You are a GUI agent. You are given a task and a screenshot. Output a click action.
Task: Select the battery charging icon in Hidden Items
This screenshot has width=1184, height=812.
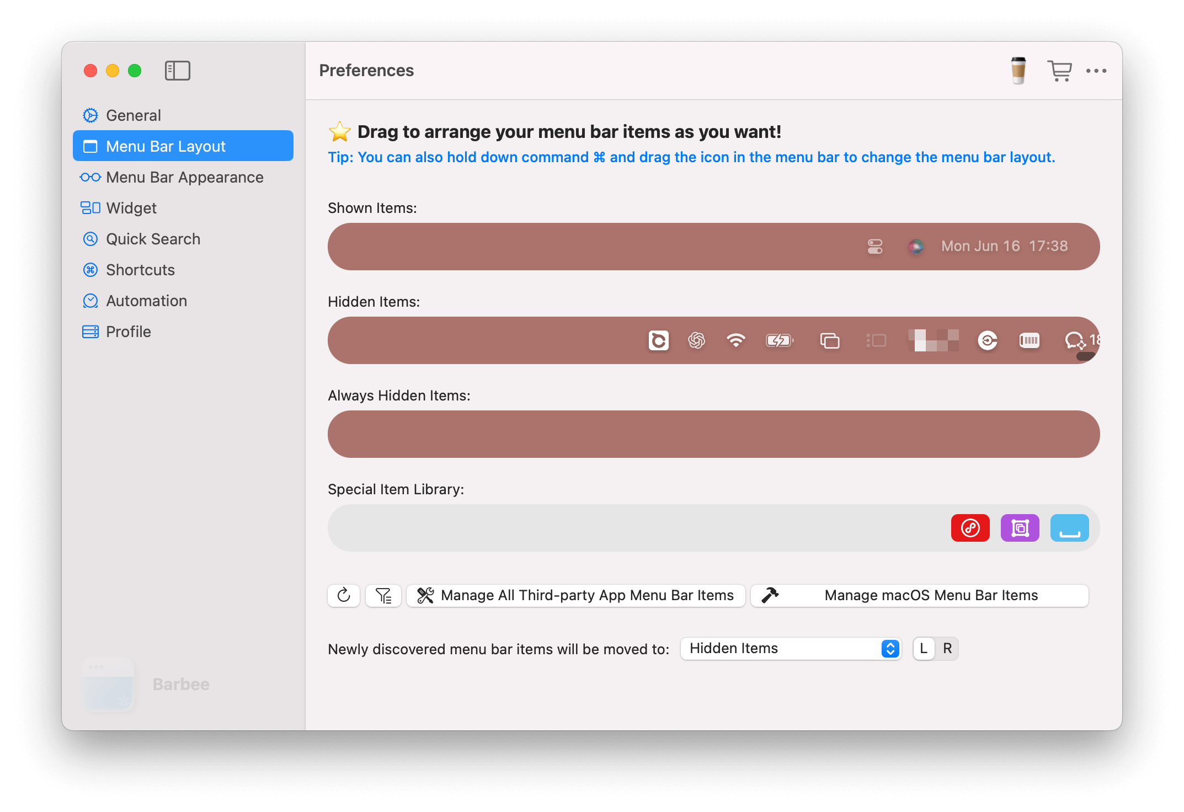tap(780, 340)
